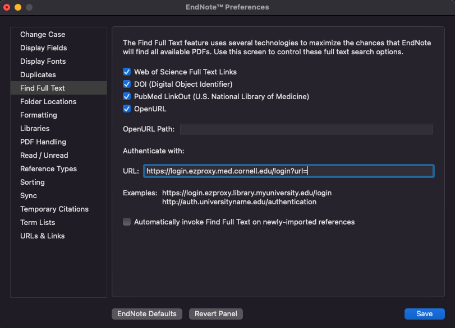Toggle the DOI (Digital Object Identifier) checkbox
455x328 pixels.
pyautogui.click(x=127, y=85)
